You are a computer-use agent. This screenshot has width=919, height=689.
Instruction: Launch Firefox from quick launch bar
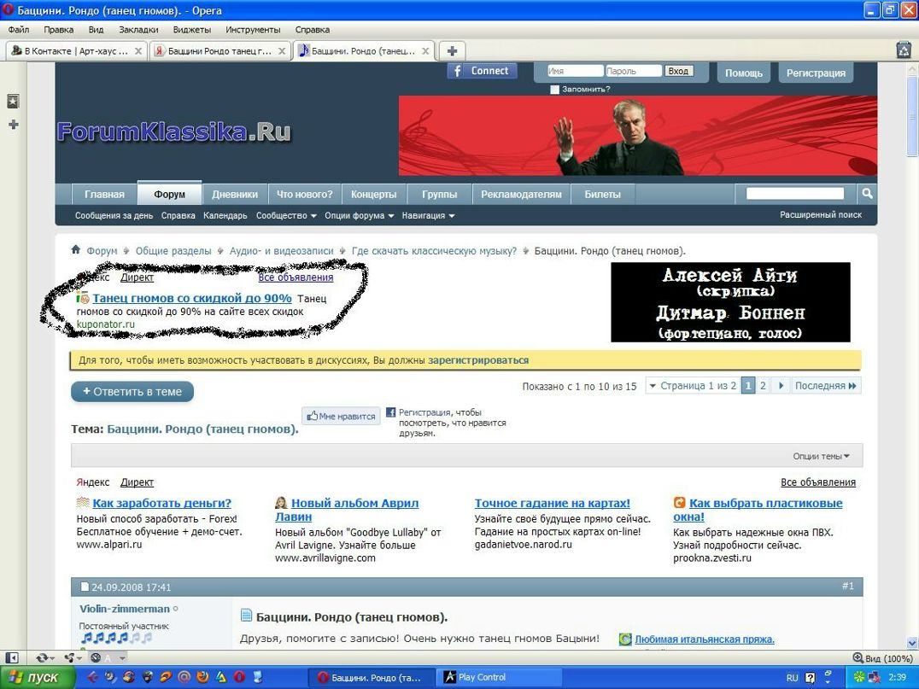click(202, 677)
